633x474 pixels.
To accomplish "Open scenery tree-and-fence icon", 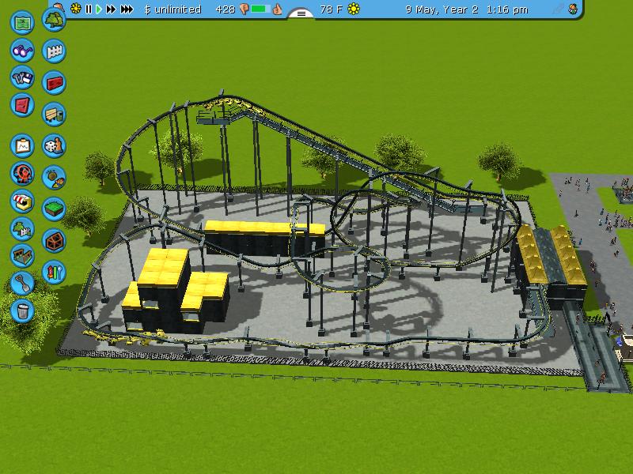I will pos(22,228).
